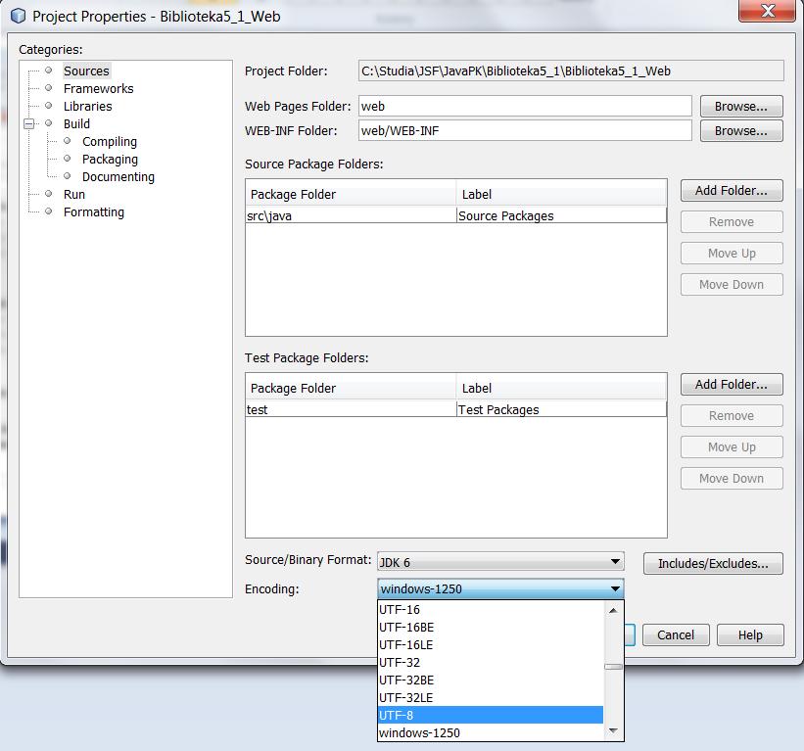Collapse the Build tree node
The width and height of the screenshot is (804, 751).
click(x=29, y=123)
